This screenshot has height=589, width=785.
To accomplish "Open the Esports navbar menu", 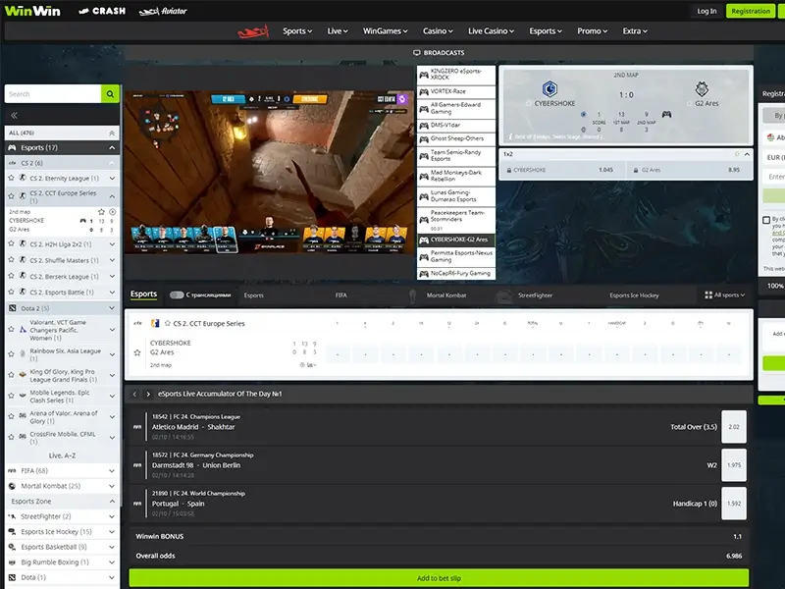I will click(x=546, y=31).
